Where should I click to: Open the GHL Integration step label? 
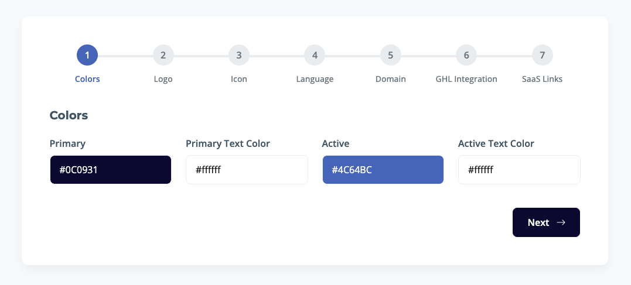click(x=466, y=79)
